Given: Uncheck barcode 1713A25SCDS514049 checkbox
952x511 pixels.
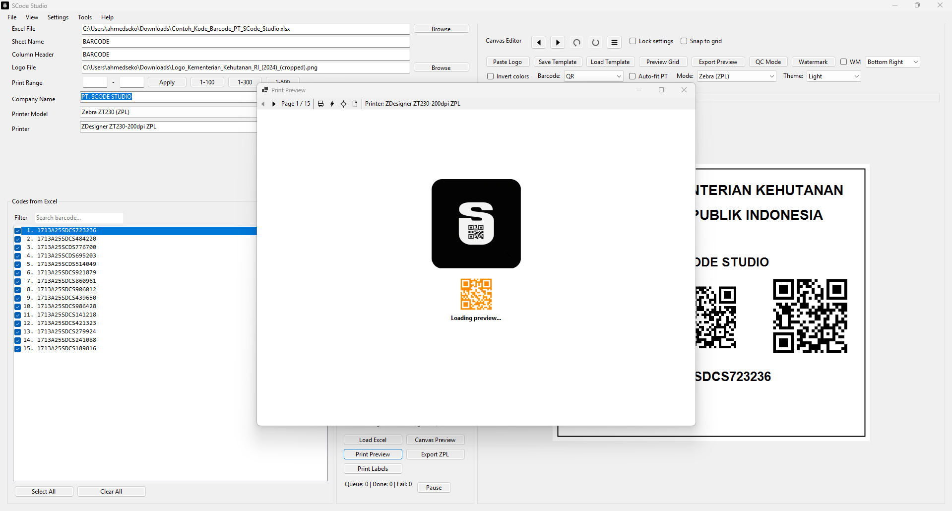Looking at the screenshot, I should (17, 264).
